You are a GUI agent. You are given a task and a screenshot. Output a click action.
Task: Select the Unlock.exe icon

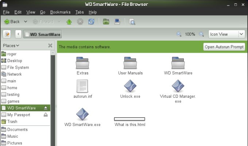[x=130, y=86]
